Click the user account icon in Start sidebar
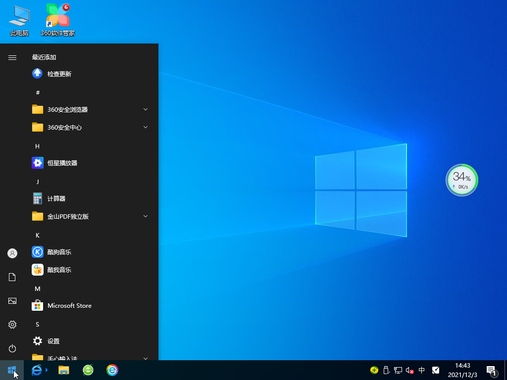 12,253
